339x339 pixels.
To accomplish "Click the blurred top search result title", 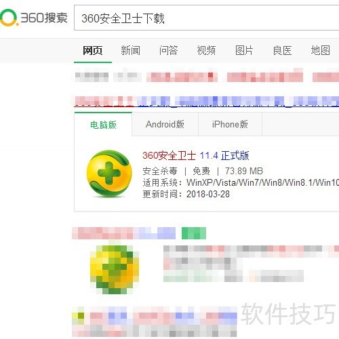I will (x=207, y=101).
